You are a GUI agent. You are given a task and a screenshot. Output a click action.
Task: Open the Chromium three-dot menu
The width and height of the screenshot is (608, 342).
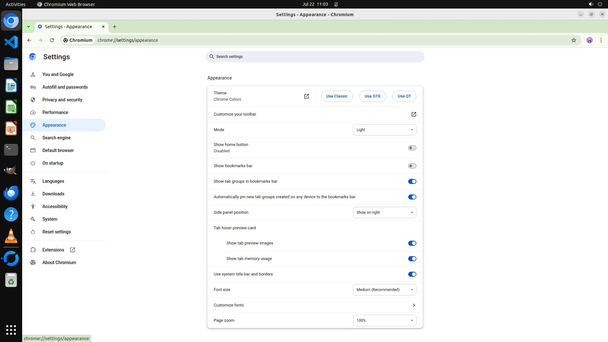(601, 40)
